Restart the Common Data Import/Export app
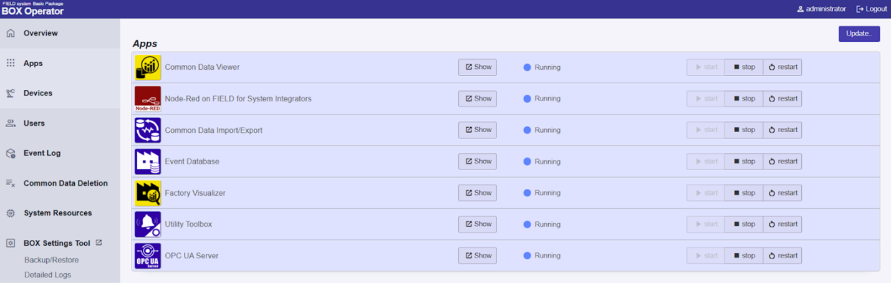Image resolution: width=891 pixels, height=283 pixels. (x=783, y=130)
